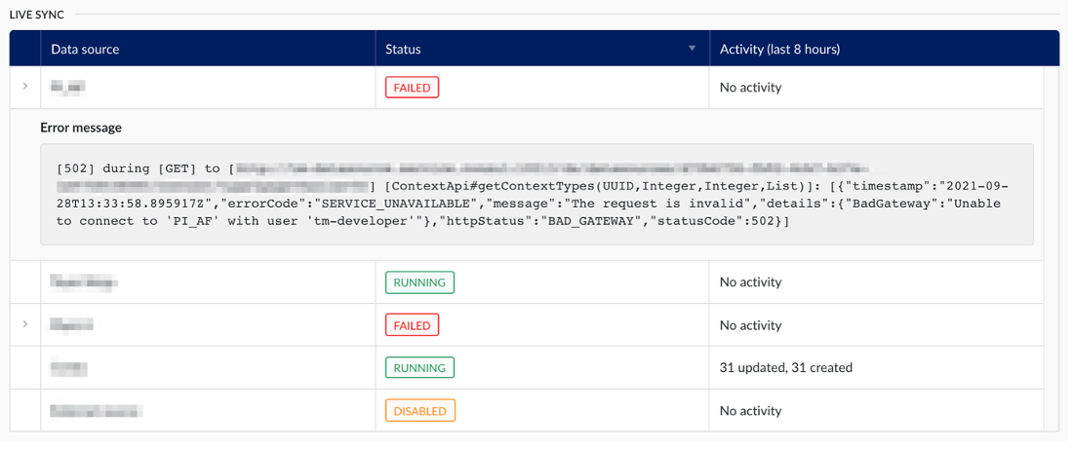Click the orange DISABLED status badge
Screen dimensions: 1073x449
click(419, 411)
